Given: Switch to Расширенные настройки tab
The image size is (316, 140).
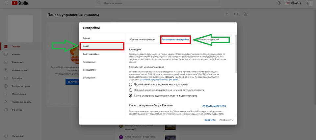Looking at the screenshot, I should tap(175, 40).
